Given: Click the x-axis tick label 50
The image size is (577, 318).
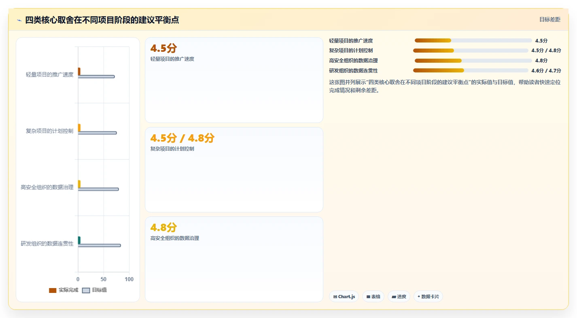Looking at the screenshot, I should click(x=104, y=280).
